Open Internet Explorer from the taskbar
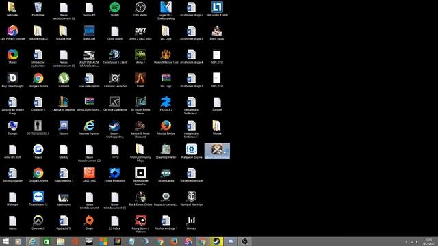This screenshot has width=438, height=246. tap(33, 241)
